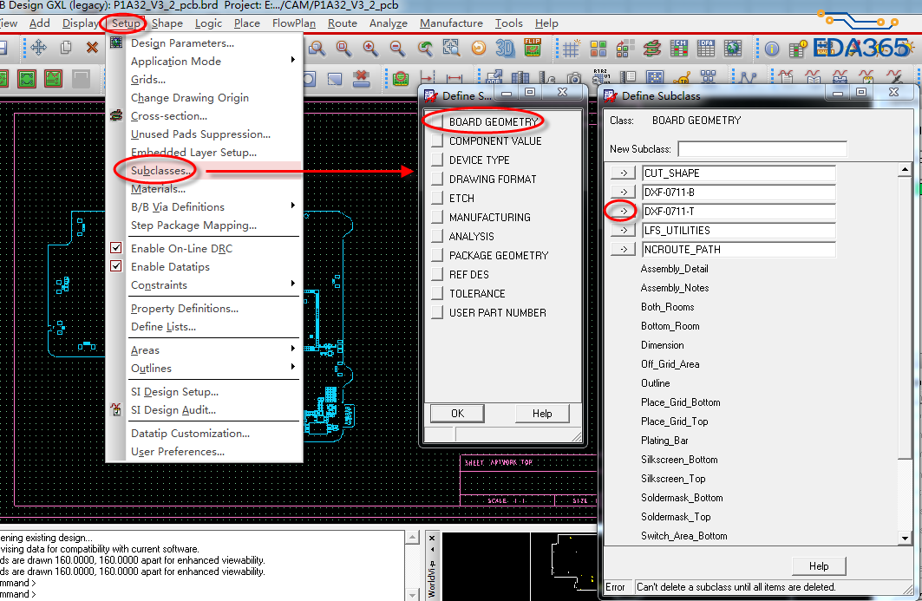This screenshot has width=922, height=601.
Task: Check the REF DES class box
Action: (x=437, y=274)
